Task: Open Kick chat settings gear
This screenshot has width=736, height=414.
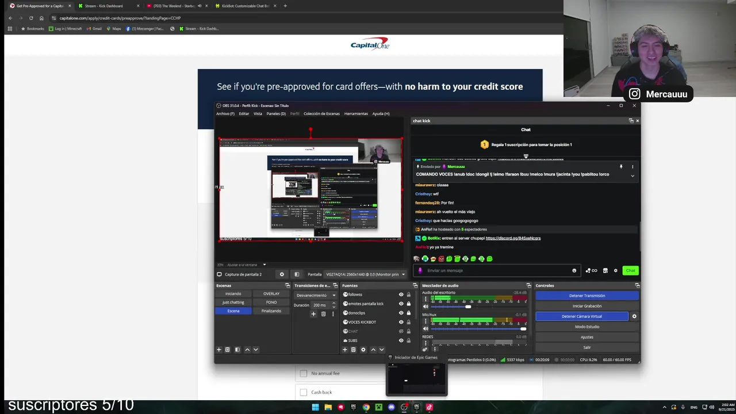Action: coord(615,271)
